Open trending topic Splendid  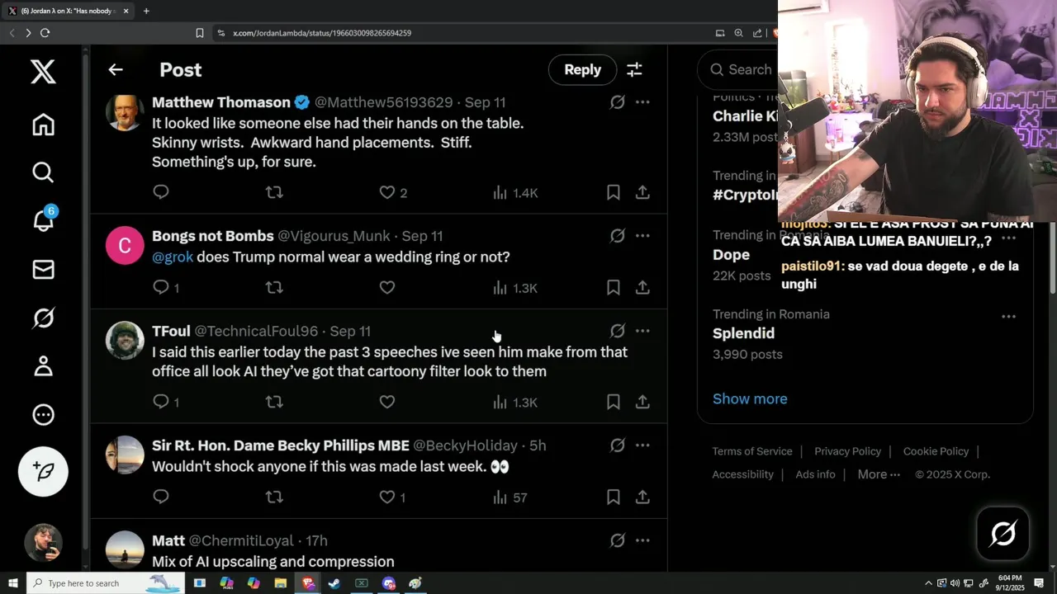click(743, 333)
